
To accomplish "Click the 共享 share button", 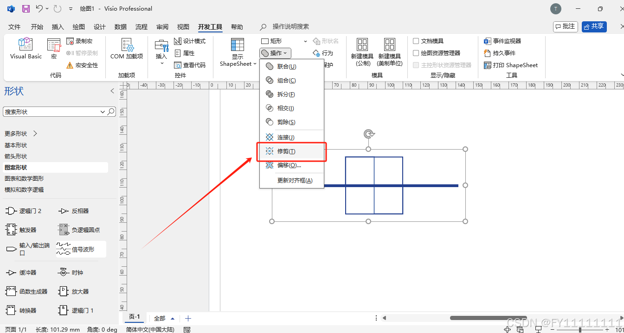I will (594, 26).
